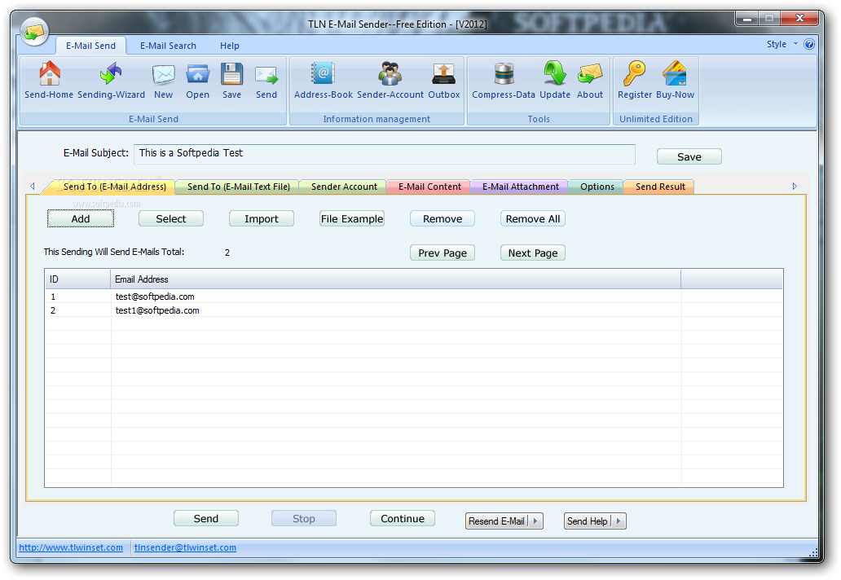Click the Resend E-Mail button
Screen dimensions: 841x580
(x=496, y=521)
